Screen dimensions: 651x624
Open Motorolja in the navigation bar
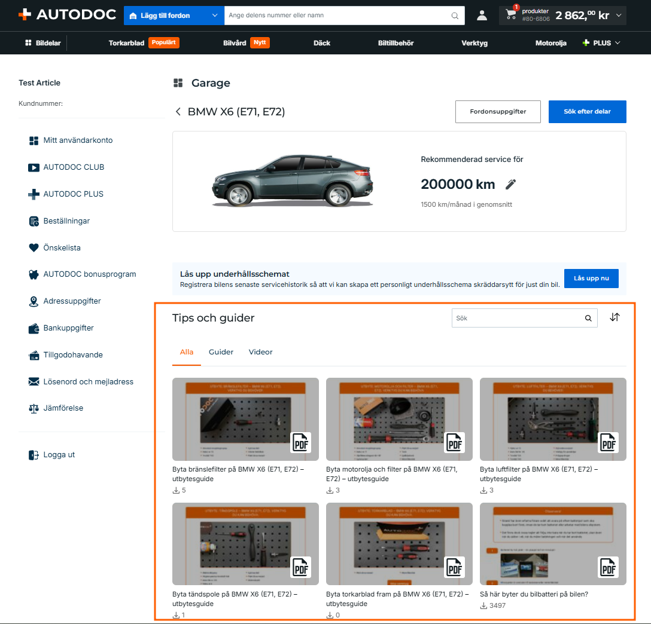(x=550, y=42)
